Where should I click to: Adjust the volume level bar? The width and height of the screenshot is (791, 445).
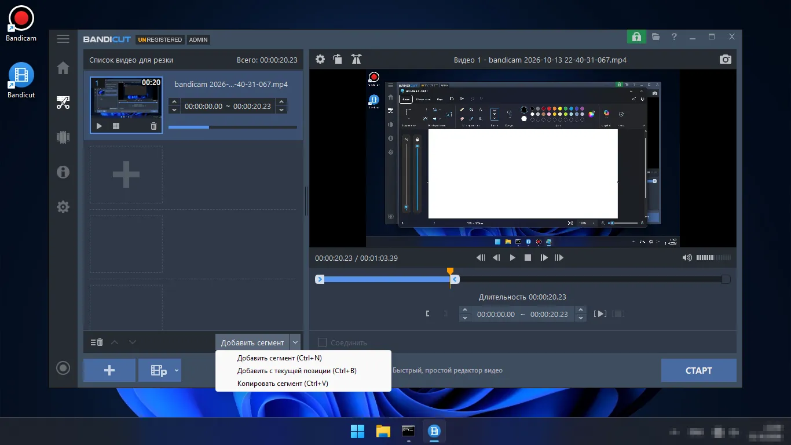713,258
